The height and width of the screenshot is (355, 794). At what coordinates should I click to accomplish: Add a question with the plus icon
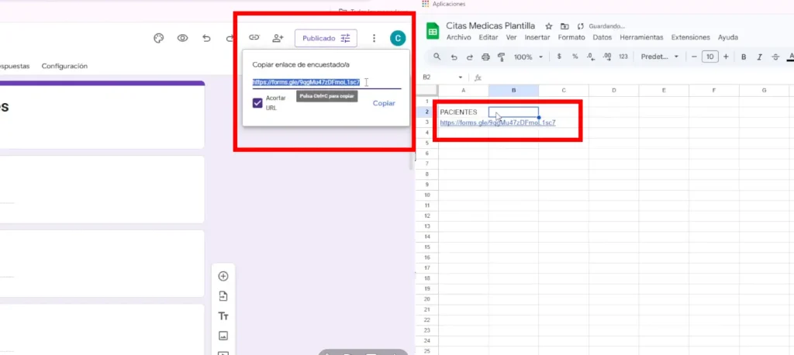point(223,276)
